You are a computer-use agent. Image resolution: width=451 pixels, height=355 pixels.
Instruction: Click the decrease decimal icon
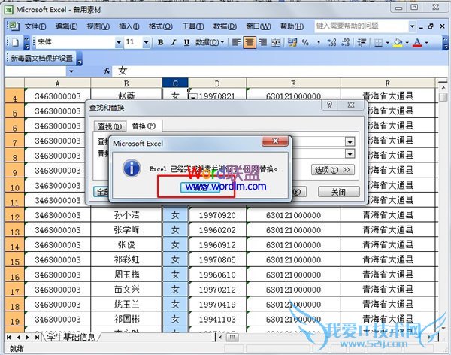click(x=345, y=43)
